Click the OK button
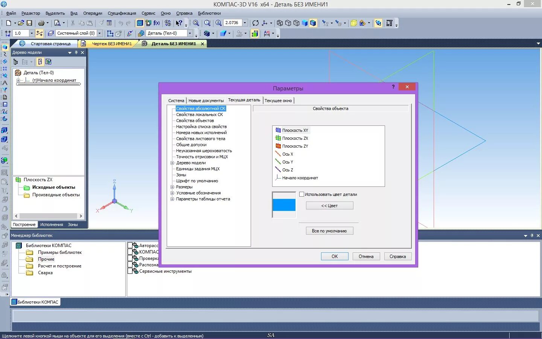 [x=335, y=257]
